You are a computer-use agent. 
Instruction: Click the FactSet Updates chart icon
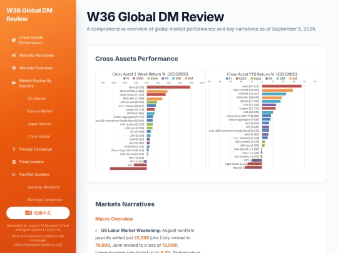14,174
